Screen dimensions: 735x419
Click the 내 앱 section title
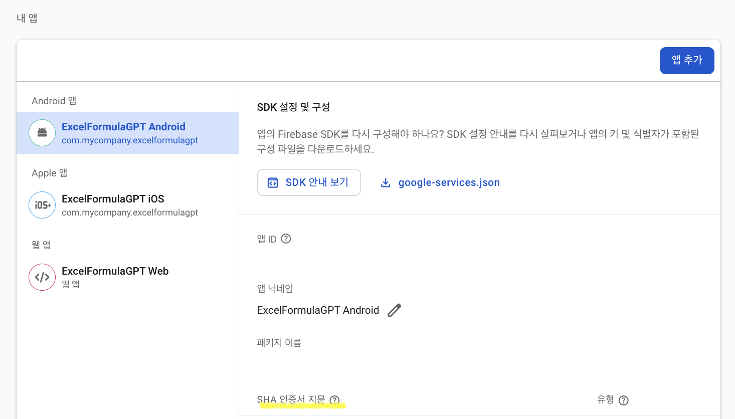(27, 18)
